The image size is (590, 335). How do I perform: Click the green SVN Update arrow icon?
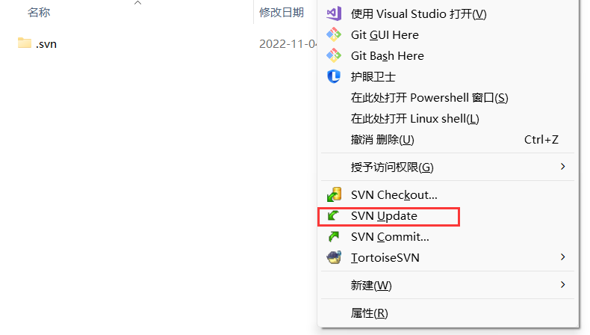tap(334, 216)
